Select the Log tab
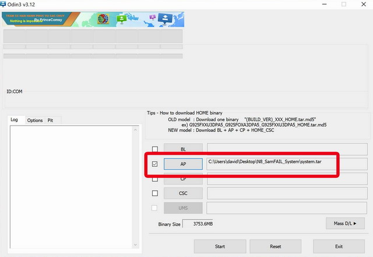This screenshot has height=257, width=373. tap(15, 120)
